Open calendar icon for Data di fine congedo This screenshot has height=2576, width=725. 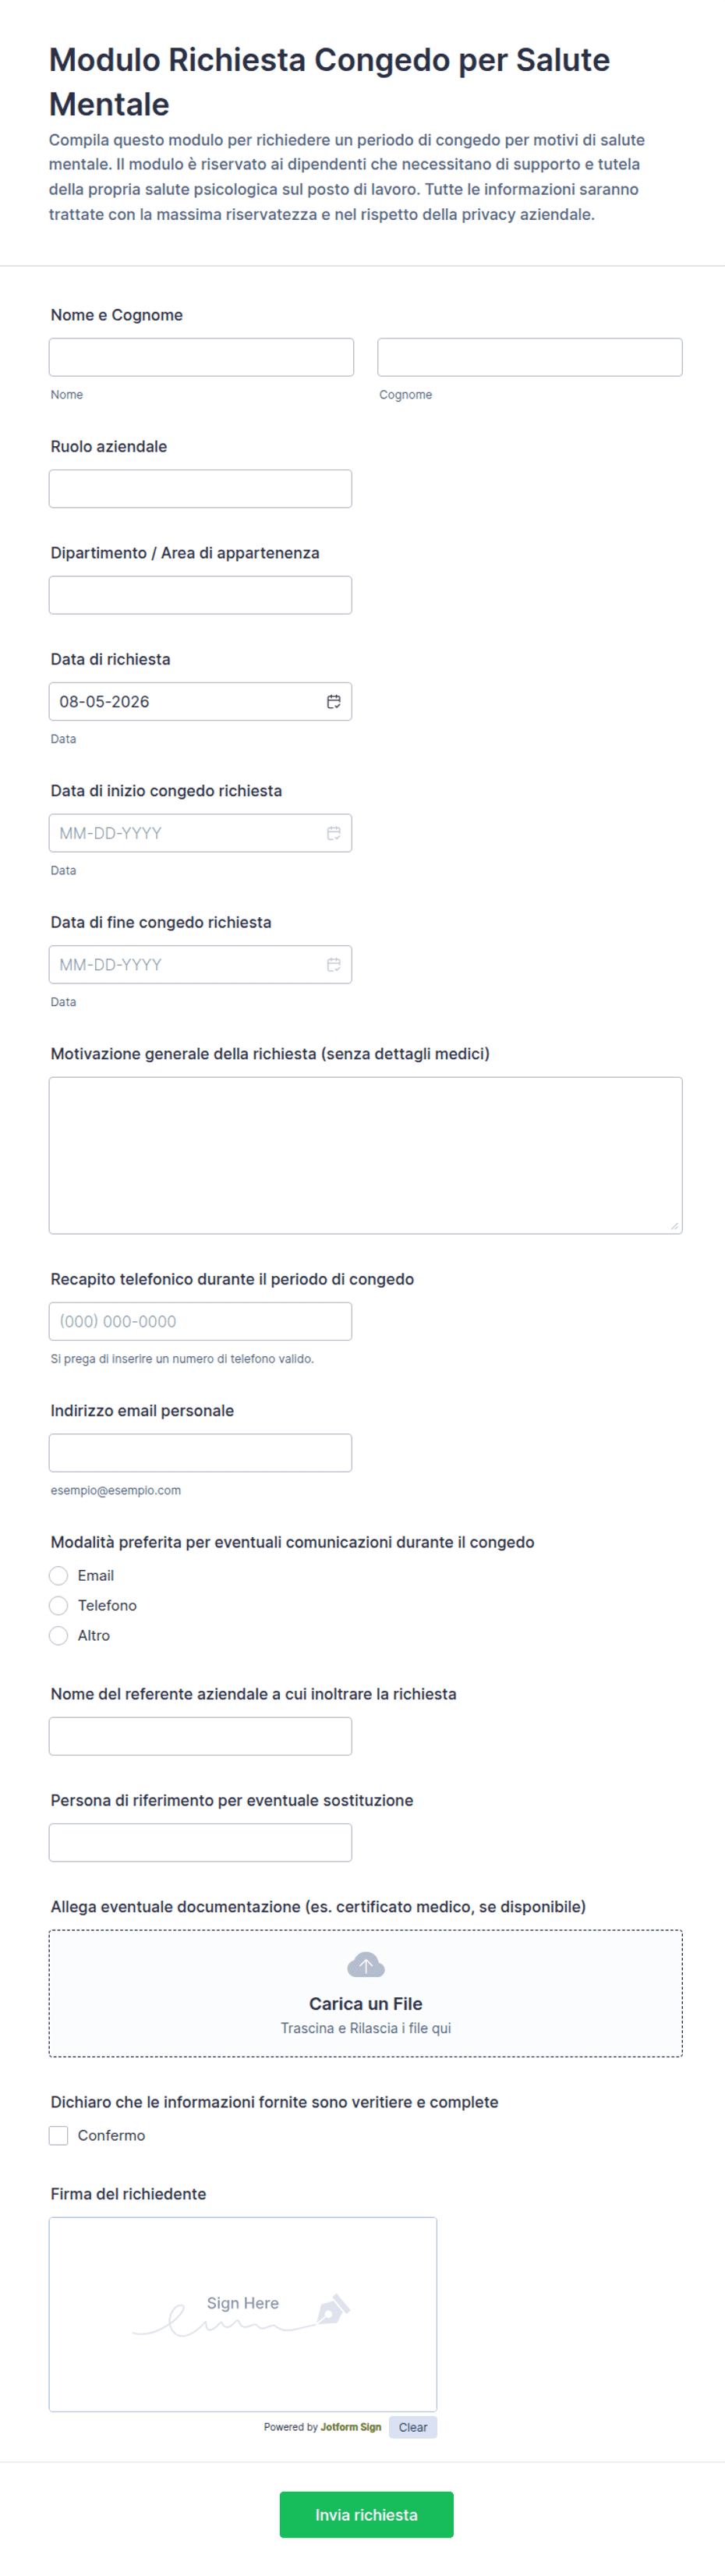pos(334,964)
